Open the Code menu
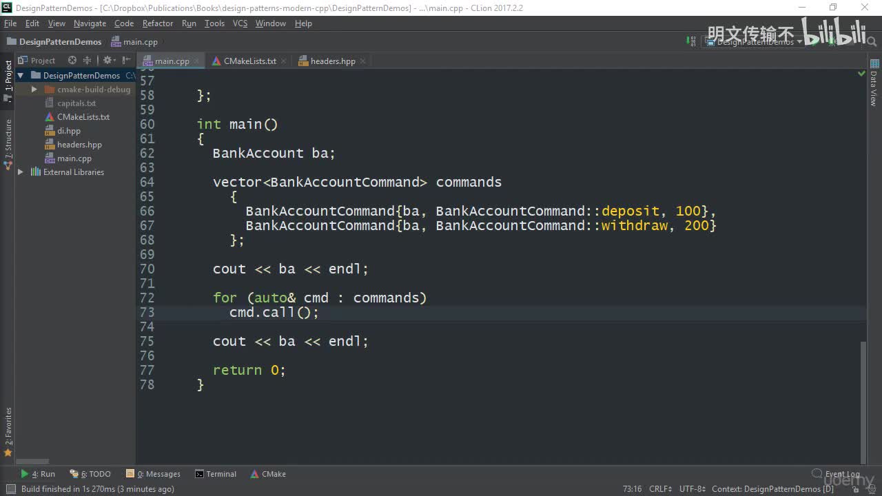Viewport: 882px width, 496px height. tap(124, 23)
